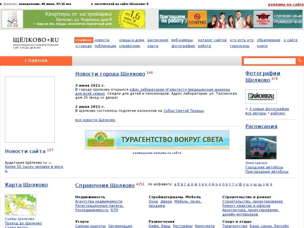The height and width of the screenshot is (228, 304).
Task: Click the Щёлково.RU site logo
Action: [x=36, y=43]
